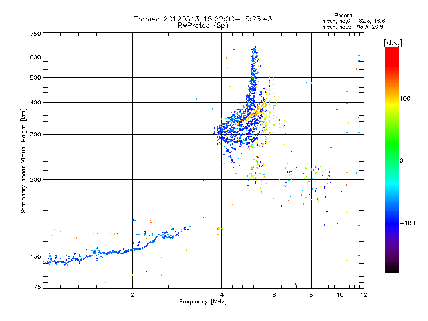
Task: Click the "mean, sd,O: -82.3, 16.6" line
Action: (x=354, y=21)
